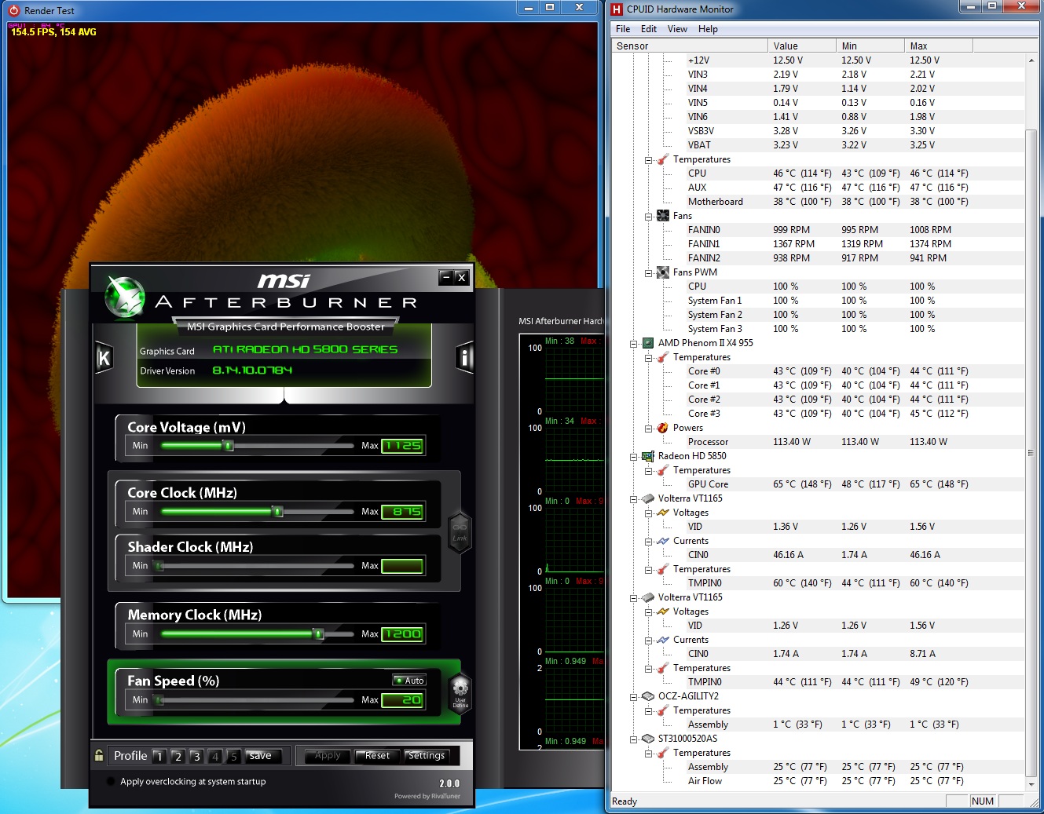Select the Air Flow row
The height and width of the screenshot is (814, 1044).
pyautogui.click(x=818, y=781)
